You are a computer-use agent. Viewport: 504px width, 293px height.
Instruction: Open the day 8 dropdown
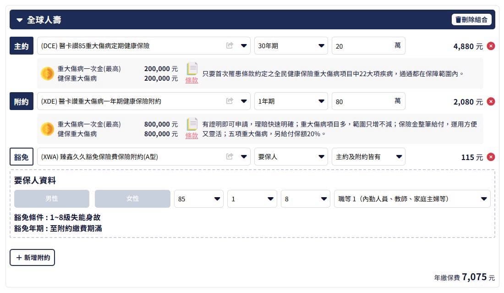[x=305, y=199]
